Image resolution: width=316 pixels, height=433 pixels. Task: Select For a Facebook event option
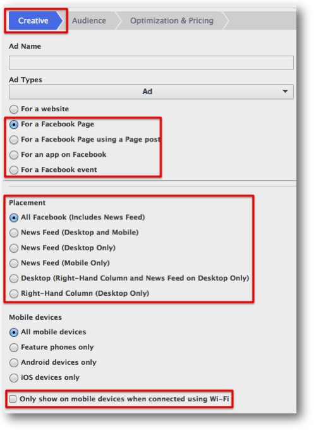click(14, 170)
